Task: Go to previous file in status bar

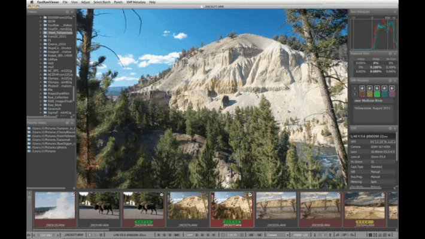Action: 34,235
